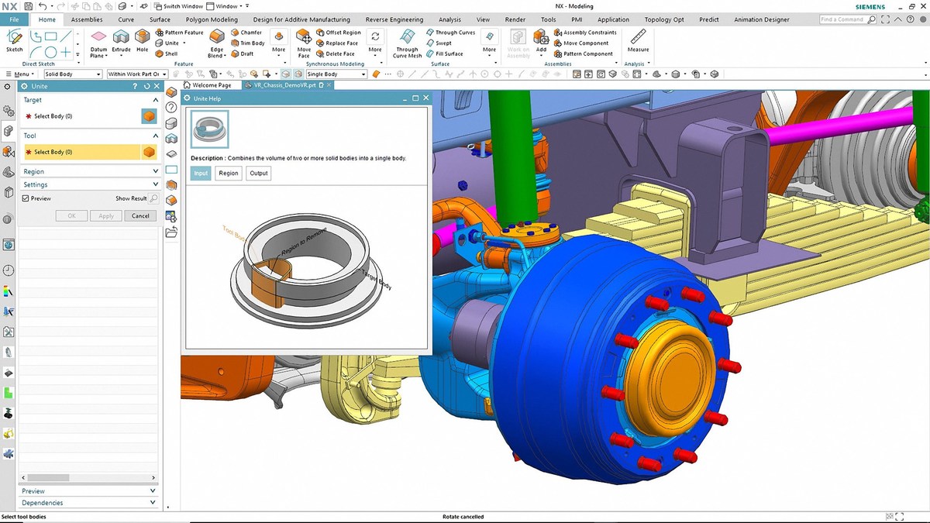Screen dimensions: 930x523
Task: Open the Edge Blend tool
Action: pyautogui.click(x=217, y=40)
